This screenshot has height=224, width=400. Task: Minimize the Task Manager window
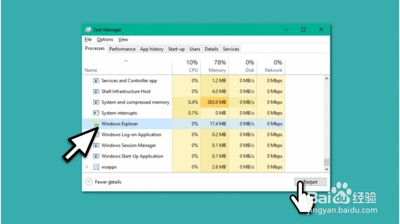click(x=286, y=30)
